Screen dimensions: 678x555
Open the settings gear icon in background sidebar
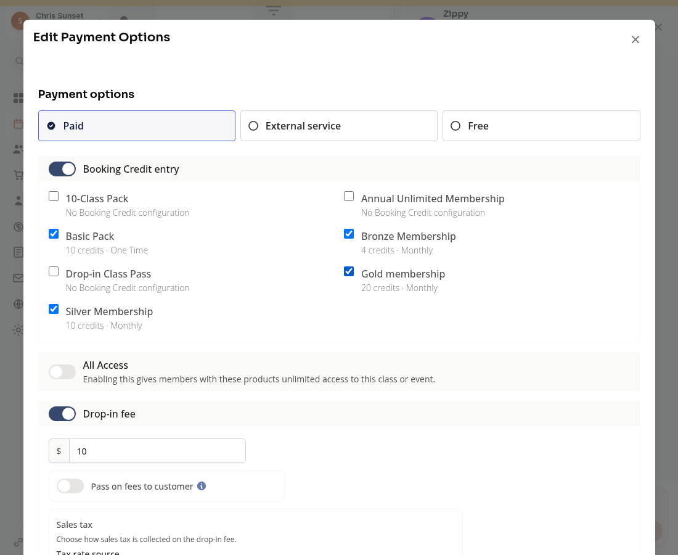pyautogui.click(x=18, y=330)
